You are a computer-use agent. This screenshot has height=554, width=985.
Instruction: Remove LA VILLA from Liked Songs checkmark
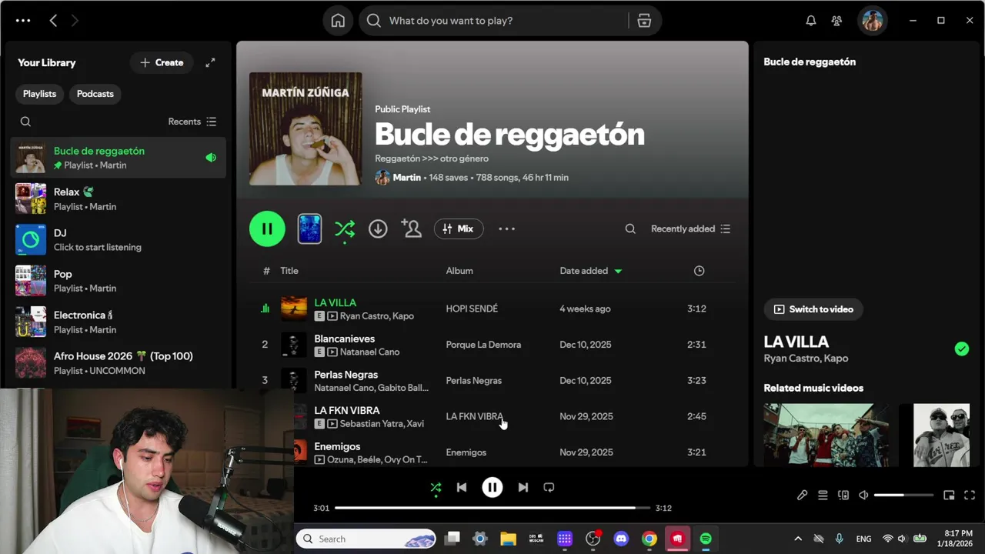pyautogui.click(x=962, y=349)
